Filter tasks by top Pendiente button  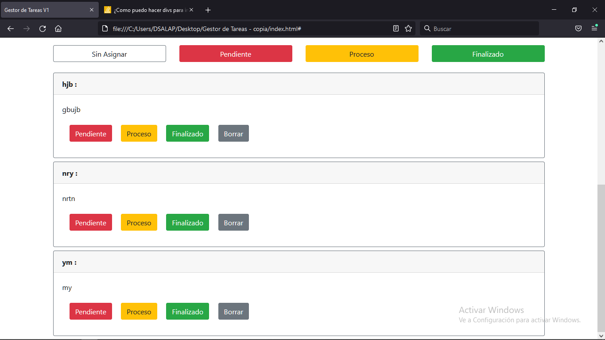(236, 54)
